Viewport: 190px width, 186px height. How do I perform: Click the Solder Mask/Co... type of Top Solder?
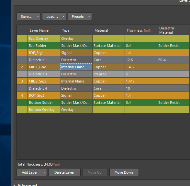pos(76,46)
